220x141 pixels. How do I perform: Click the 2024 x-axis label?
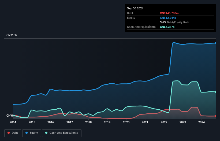tap(202, 122)
